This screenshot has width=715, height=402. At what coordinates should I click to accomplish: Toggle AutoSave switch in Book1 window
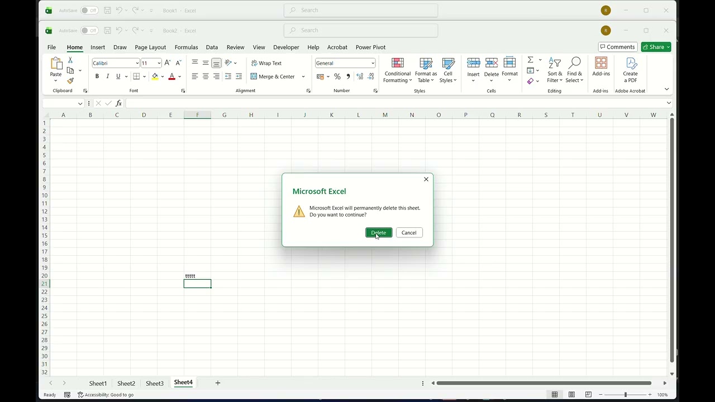(x=89, y=11)
